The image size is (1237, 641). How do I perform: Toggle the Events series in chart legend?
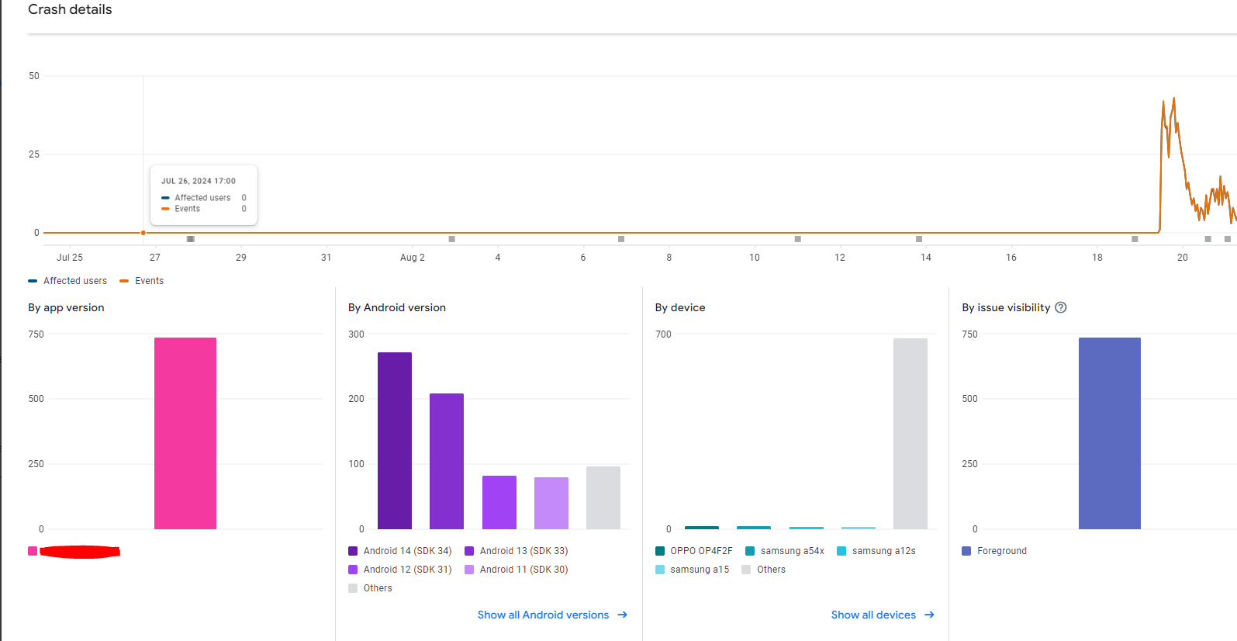(x=142, y=281)
